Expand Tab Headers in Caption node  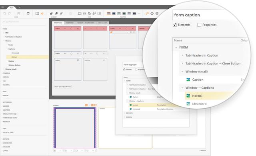(182, 55)
